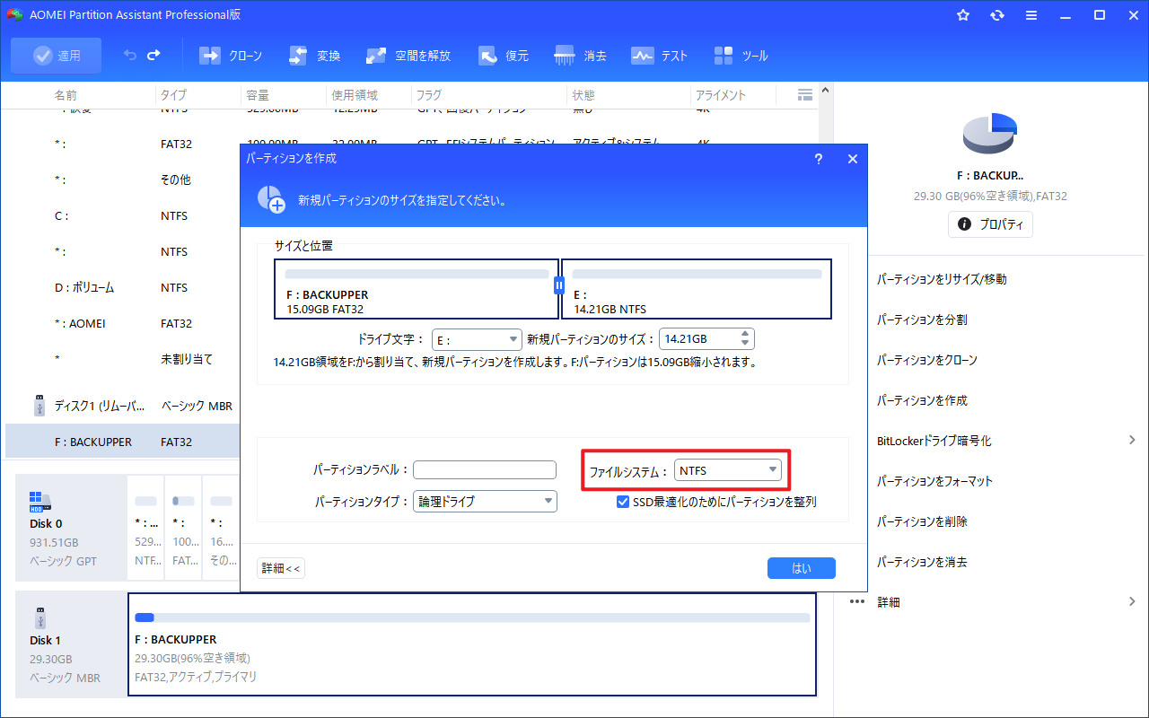The image size is (1149, 718).
Task: Sort by Capacity (容量) column header
Action: [x=258, y=95]
